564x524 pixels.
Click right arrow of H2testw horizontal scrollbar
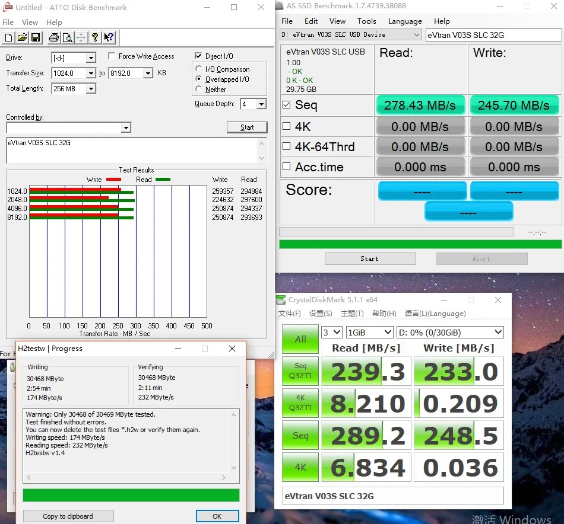click(x=224, y=478)
